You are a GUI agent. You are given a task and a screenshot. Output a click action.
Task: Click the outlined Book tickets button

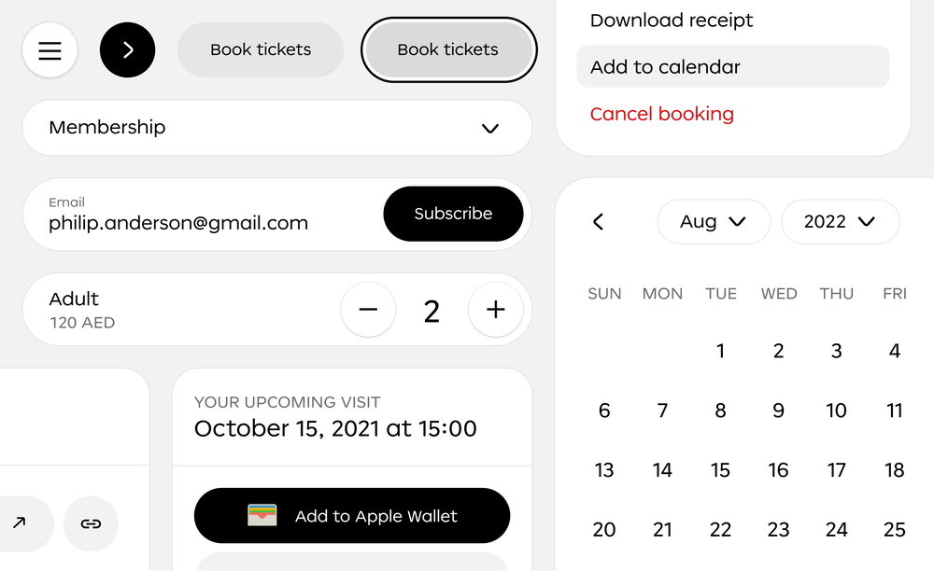448,50
